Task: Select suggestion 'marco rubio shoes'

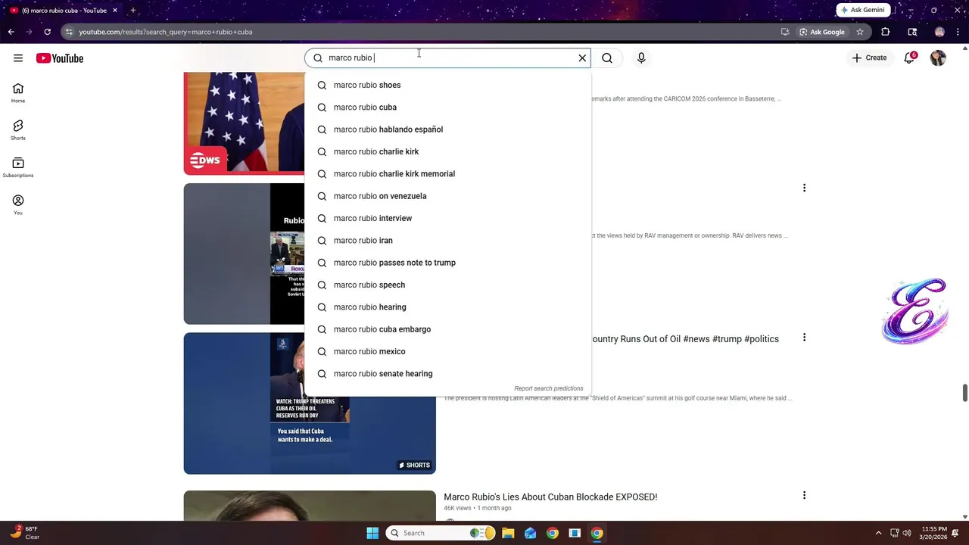Action: coord(447,85)
